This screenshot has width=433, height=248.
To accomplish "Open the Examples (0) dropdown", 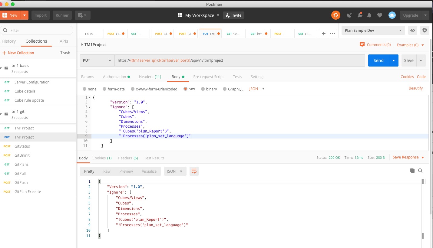I will [x=410, y=45].
